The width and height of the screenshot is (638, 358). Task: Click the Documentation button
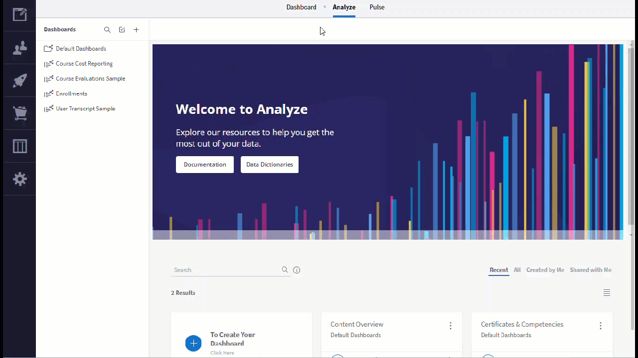click(x=205, y=165)
